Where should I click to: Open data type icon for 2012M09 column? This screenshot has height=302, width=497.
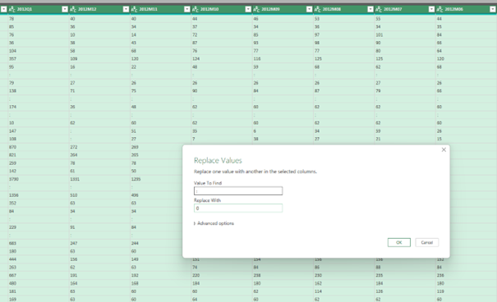click(x=256, y=10)
